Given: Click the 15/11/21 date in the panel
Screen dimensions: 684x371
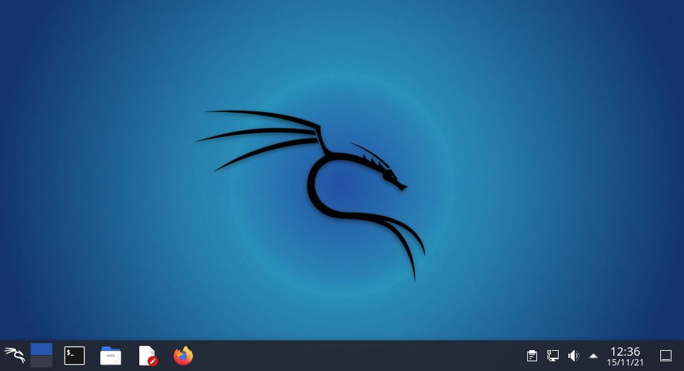Looking at the screenshot, I should [x=625, y=363].
